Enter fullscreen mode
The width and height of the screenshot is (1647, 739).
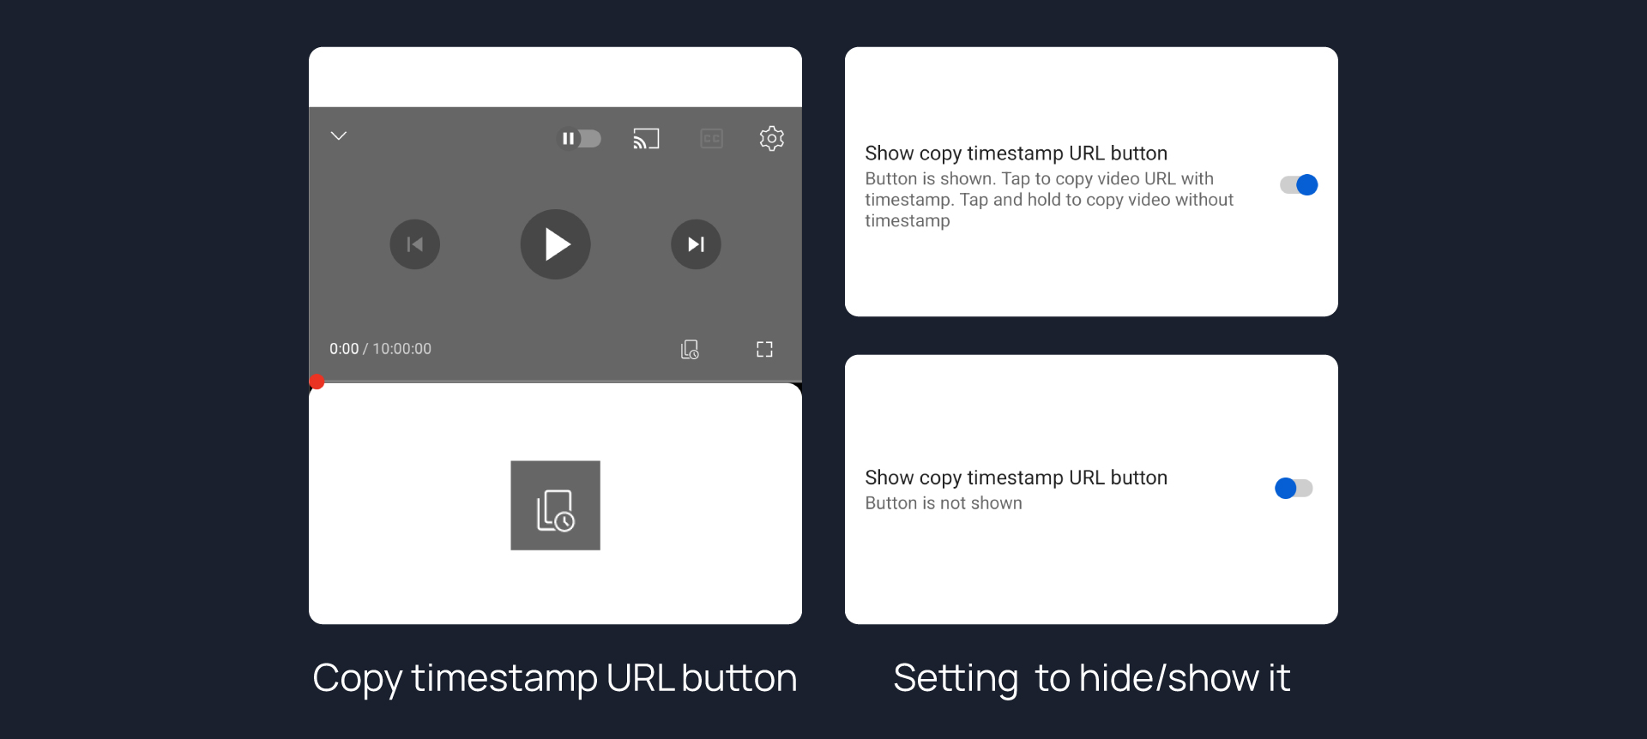[764, 350]
